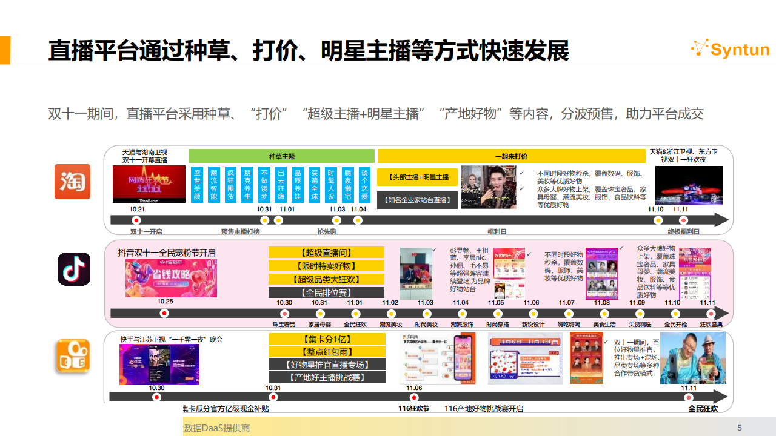The height and width of the screenshot is (436, 776).
Task: Select the red dot under 10.21 in Taobao timeline
Action: click(x=136, y=220)
